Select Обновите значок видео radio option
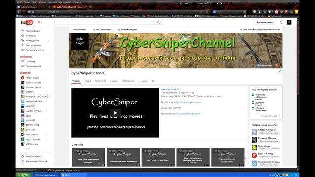The width and height of the screenshot is (315, 177). coord(253,108)
